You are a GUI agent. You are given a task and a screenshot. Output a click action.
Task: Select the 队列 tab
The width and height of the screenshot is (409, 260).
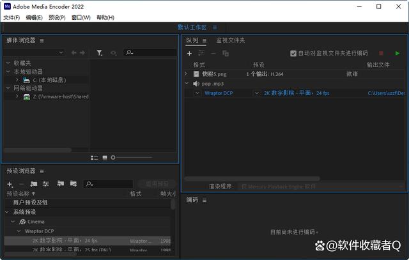tap(192, 40)
